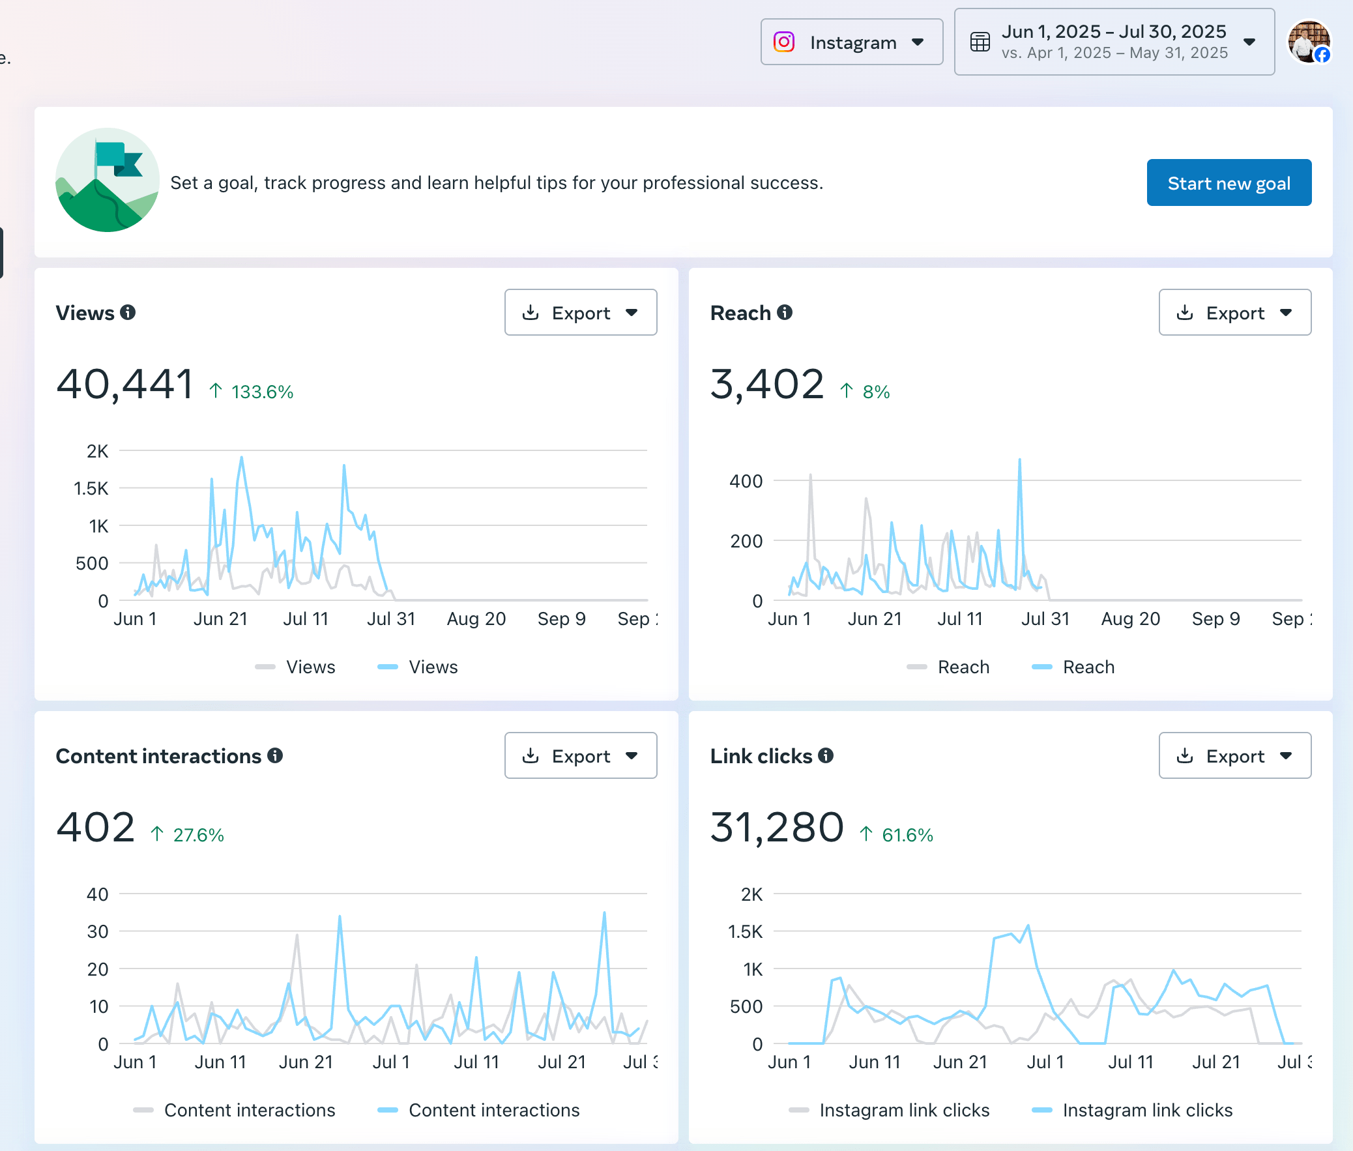
Task: Click the Link clicks info icon
Action: (826, 755)
